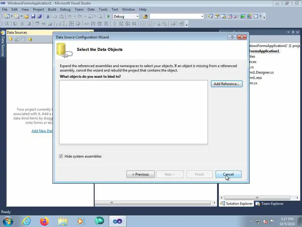Select rm1.resx in Solution Explorer
Image resolution: width=302 pixels, height=227 pixels.
coord(256,78)
